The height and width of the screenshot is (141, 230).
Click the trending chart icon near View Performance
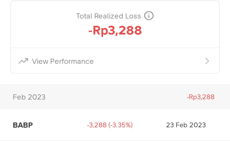point(23,61)
